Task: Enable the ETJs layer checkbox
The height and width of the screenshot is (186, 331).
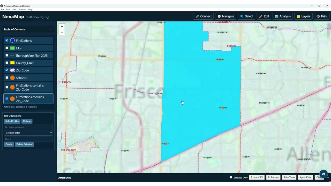Action: click(x=7, y=48)
